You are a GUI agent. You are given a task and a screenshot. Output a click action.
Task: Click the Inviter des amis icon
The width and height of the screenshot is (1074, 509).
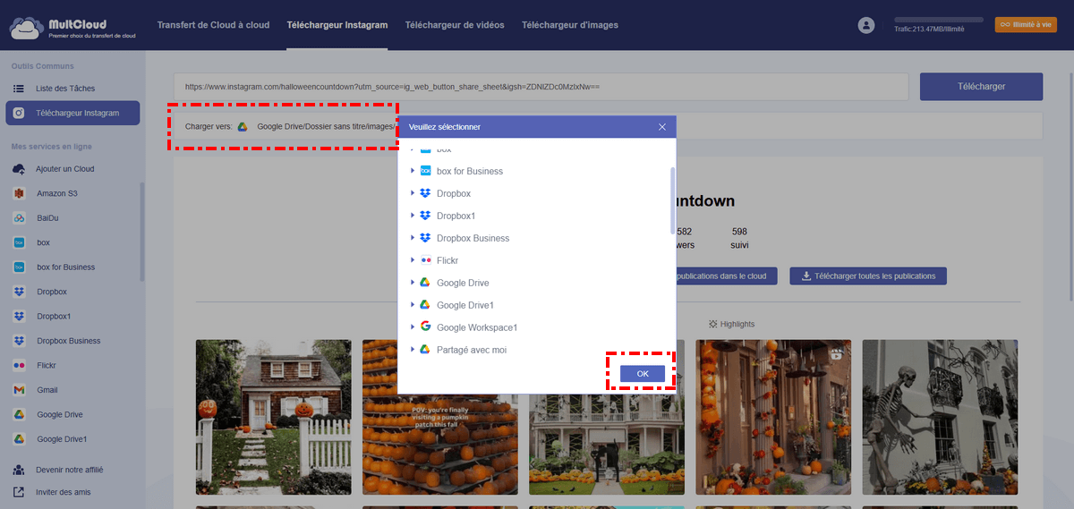19,492
